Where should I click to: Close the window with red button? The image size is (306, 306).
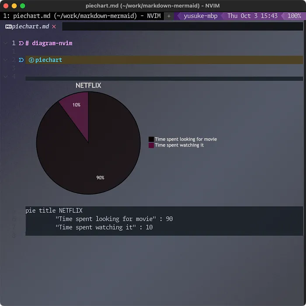[6, 6]
